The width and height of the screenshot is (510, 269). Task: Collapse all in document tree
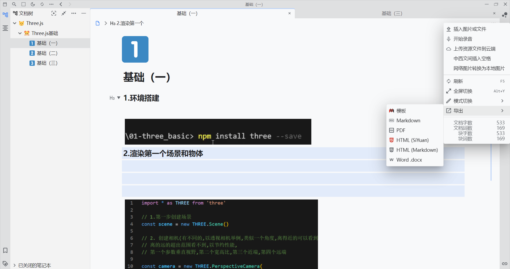64,13
